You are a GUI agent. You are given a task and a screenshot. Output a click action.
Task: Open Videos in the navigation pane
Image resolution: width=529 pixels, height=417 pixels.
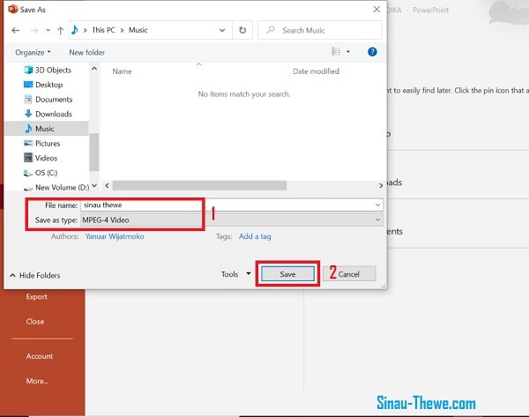point(41,158)
